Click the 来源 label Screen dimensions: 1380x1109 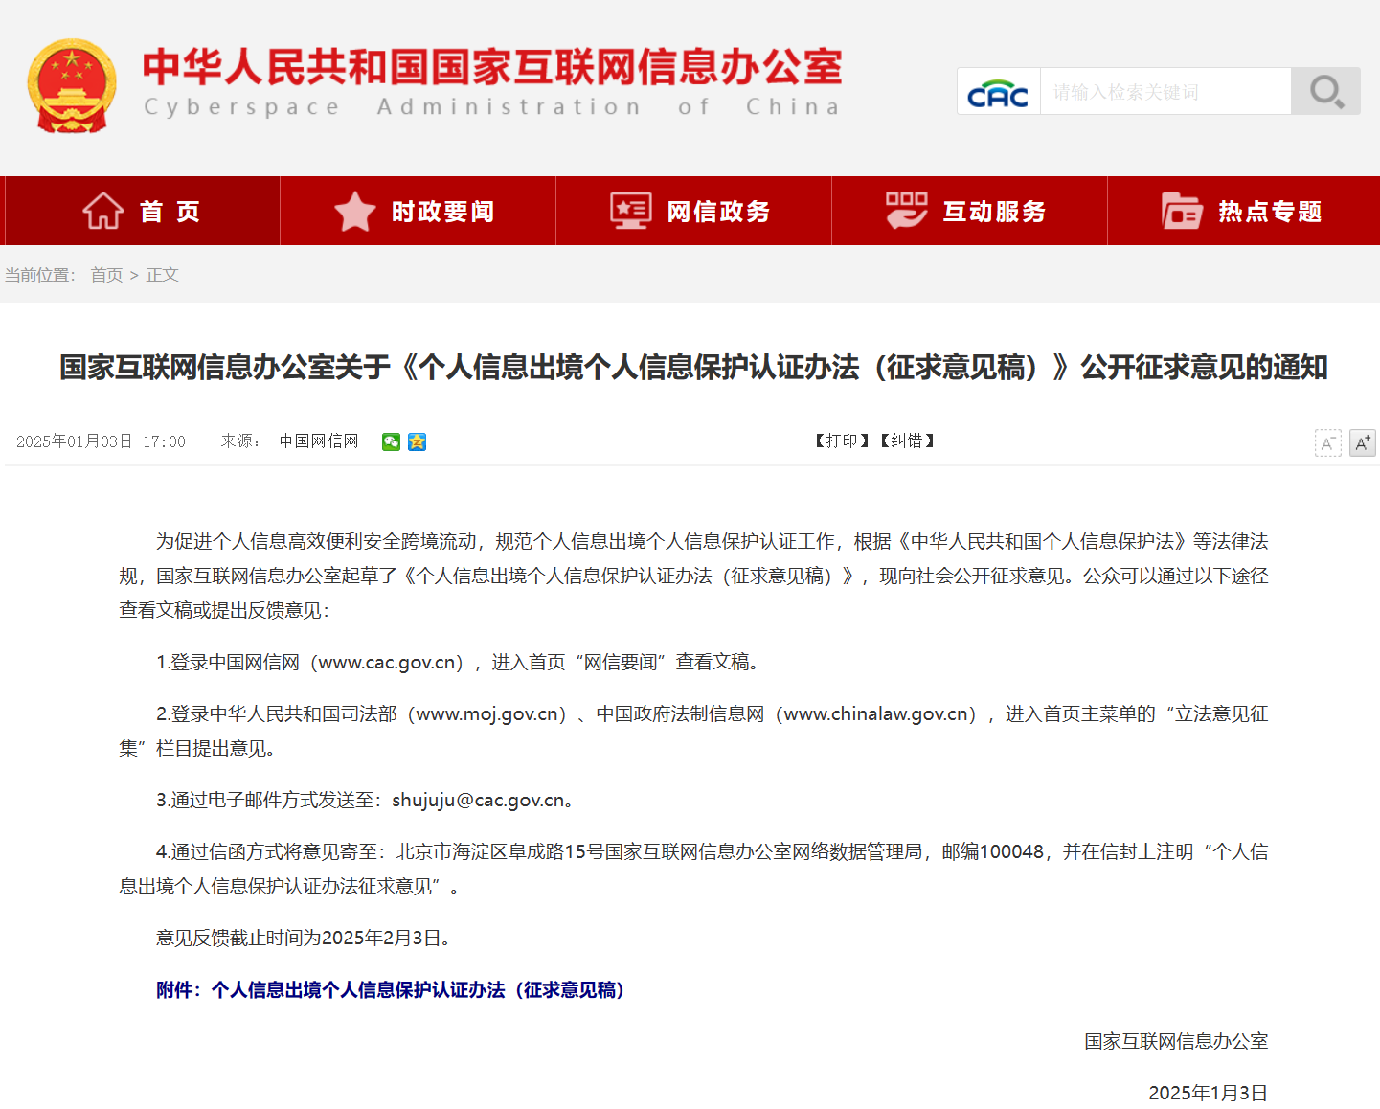pos(240,441)
